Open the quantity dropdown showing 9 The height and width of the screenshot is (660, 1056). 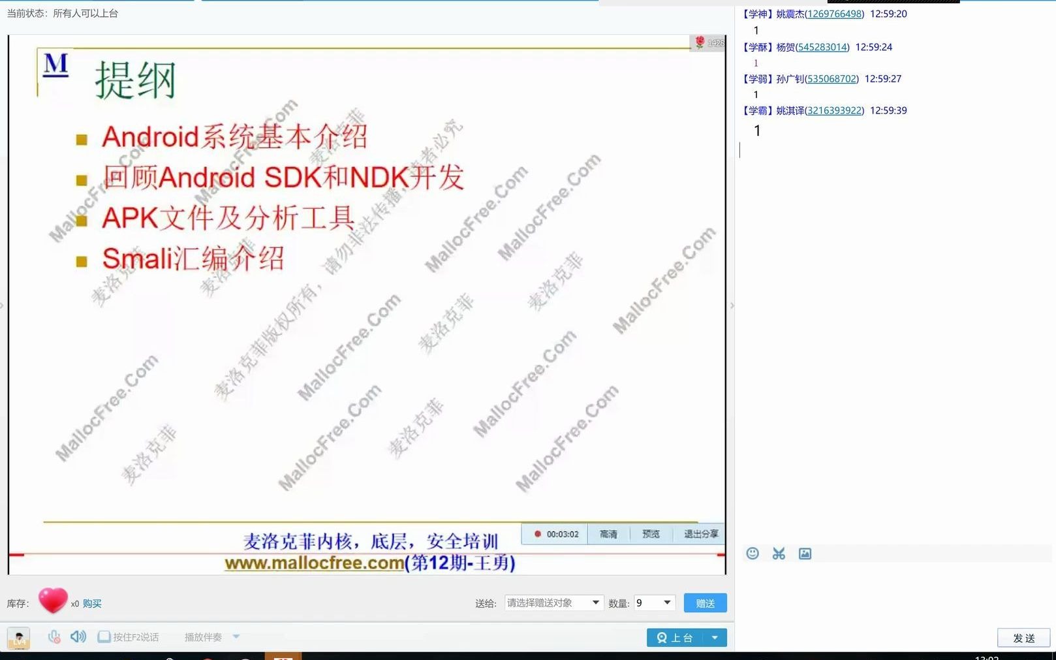coord(653,603)
